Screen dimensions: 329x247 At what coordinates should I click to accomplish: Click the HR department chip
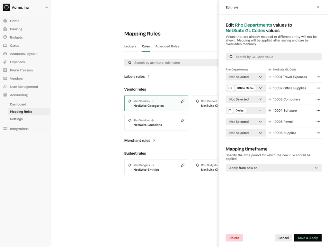tap(230, 88)
